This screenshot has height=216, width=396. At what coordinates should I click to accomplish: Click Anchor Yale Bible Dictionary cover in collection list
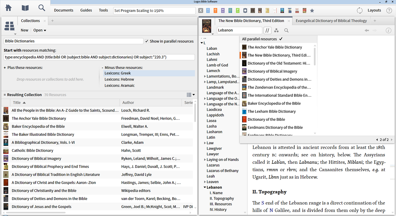click(x=6, y=118)
